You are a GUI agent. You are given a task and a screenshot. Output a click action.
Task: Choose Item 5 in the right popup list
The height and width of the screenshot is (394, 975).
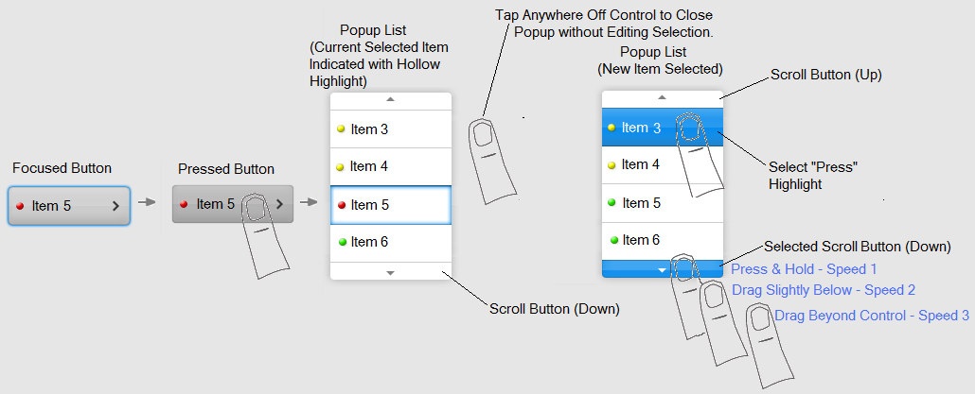(x=662, y=202)
